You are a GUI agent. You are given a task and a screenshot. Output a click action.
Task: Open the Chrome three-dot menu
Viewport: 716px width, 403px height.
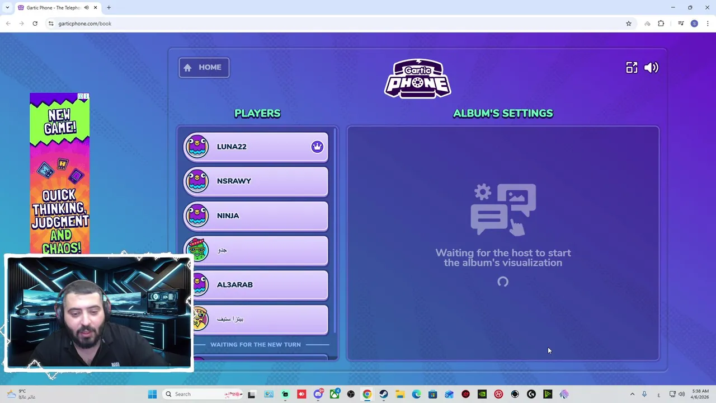tap(708, 24)
